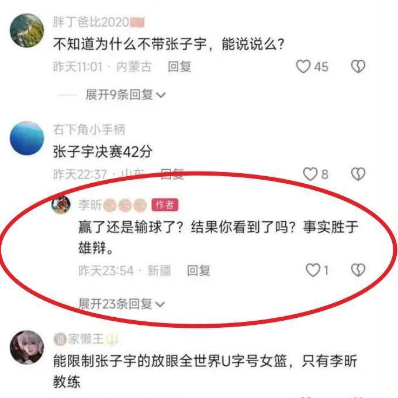The height and width of the screenshot is (398, 398).
Task: Click the chevron beside 展开23条回复
Action: coord(160,304)
